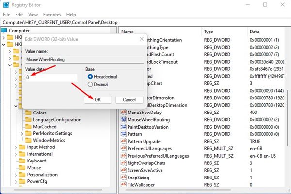This screenshot has width=291, height=194.
Task: Click the MuiCached folder icon
Action: [x=28, y=127]
